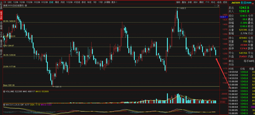Click the 多股 multi-stock button
This screenshot has width=255, height=115.
(x=190, y=2)
